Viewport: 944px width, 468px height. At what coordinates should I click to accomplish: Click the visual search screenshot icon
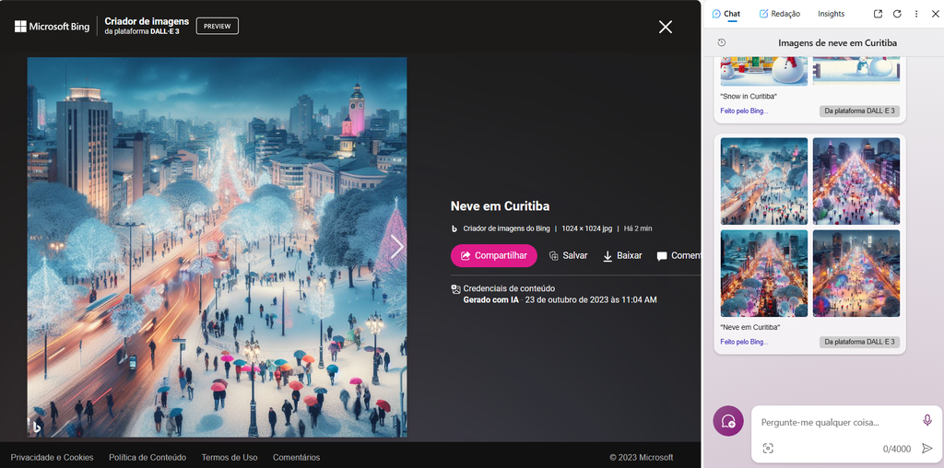click(768, 449)
